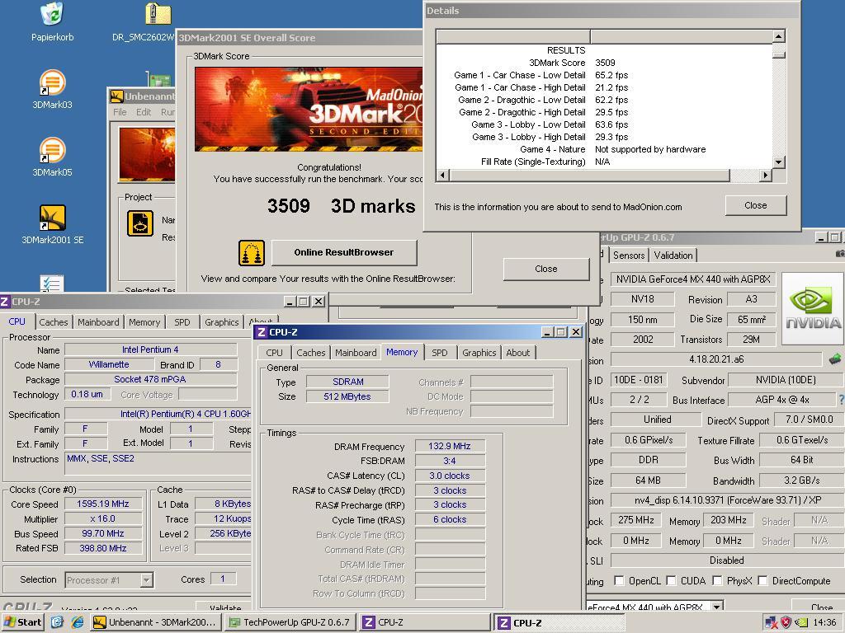Screen dimensions: 845x633
Task: Toggle the OpenCL checkbox
Action: (x=619, y=580)
